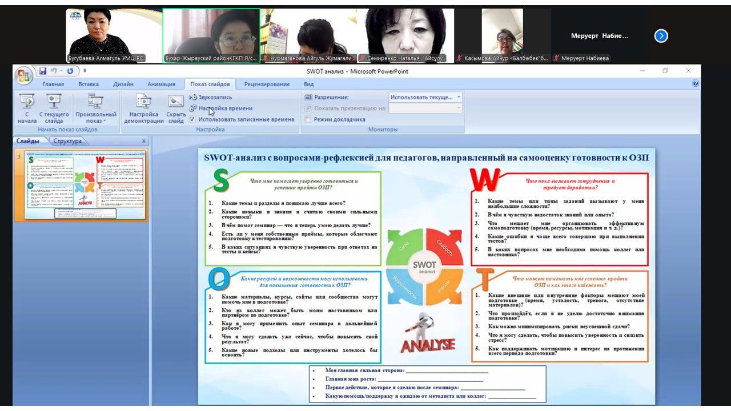Show next Zoom participants with blue arrow
Screen dimensions: 731x411
[x=661, y=36]
